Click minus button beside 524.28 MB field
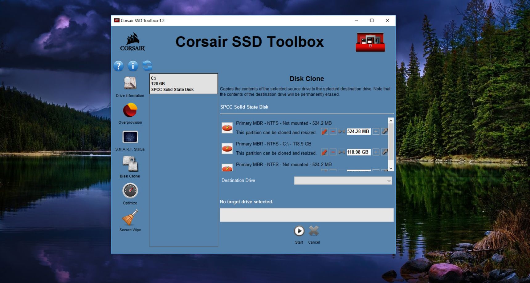530x283 pixels. [333, 132]
